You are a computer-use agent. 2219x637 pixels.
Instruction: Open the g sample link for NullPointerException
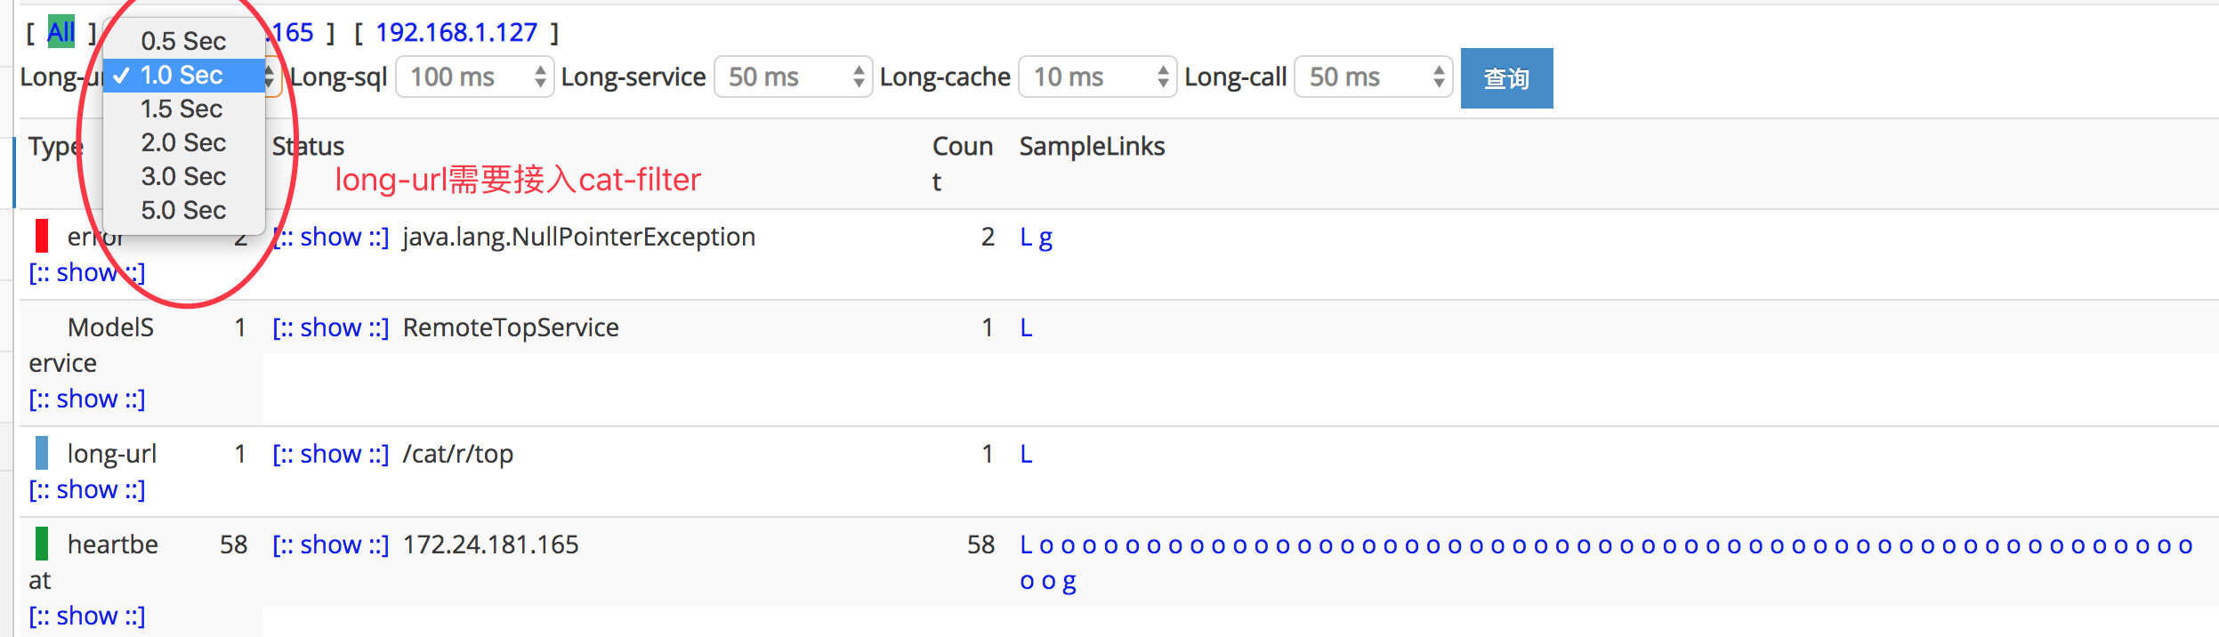1045,238
